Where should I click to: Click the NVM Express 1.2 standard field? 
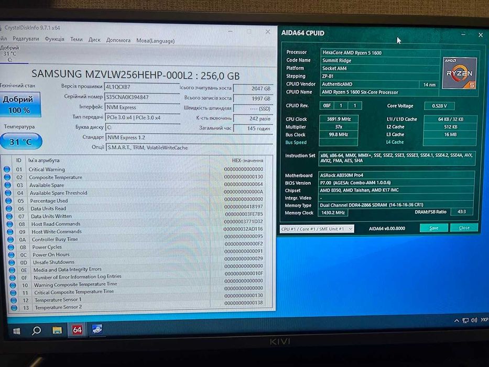189,137
